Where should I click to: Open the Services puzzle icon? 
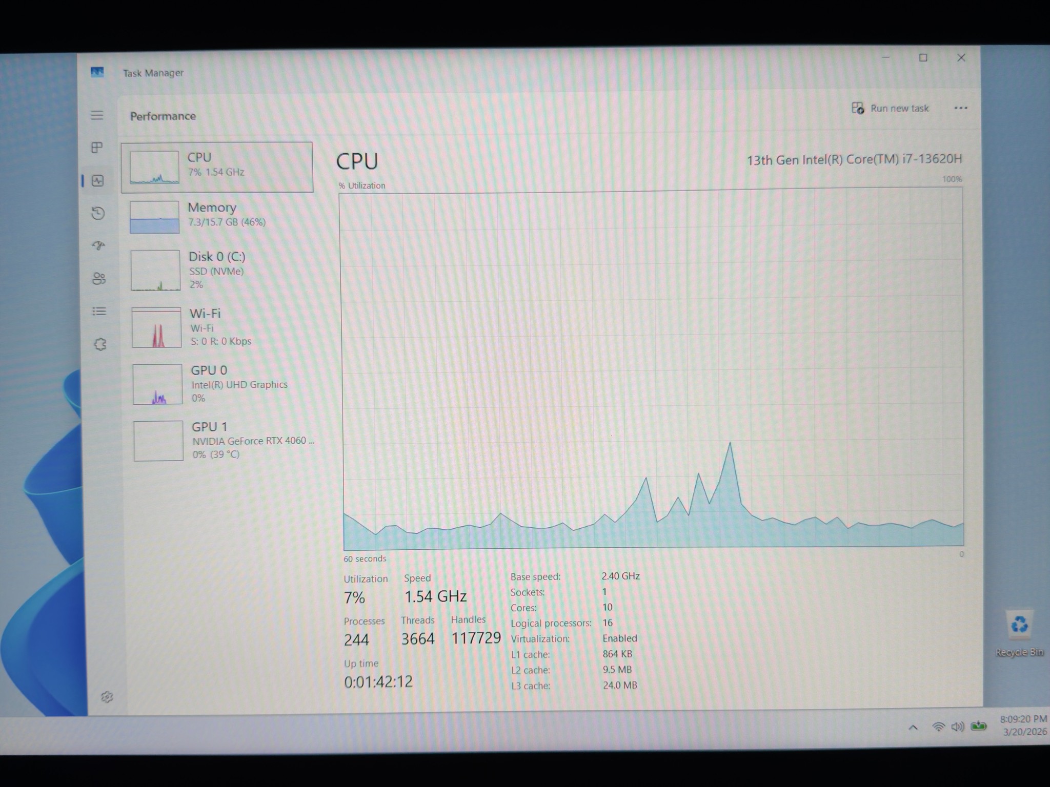[100, 344]
